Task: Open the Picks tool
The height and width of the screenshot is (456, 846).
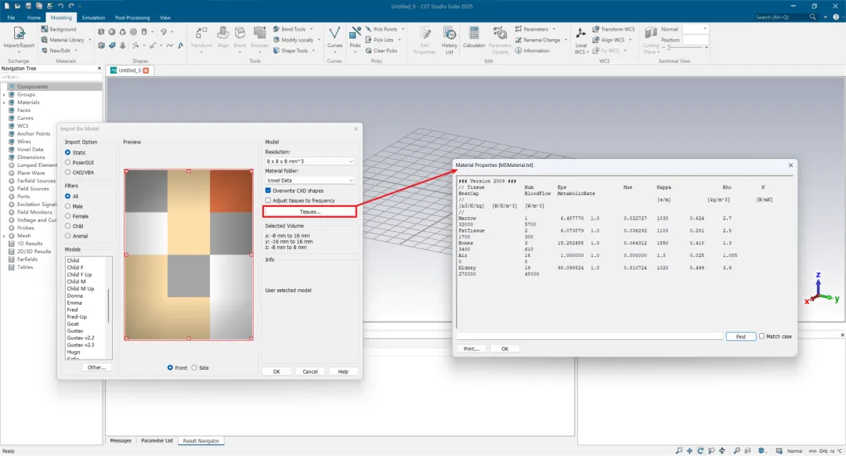Action: coord(355,38)
